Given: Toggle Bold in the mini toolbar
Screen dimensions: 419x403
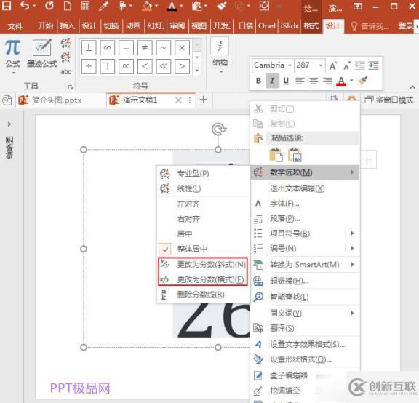Looking at the screenshot, I should tap(258, 81).
